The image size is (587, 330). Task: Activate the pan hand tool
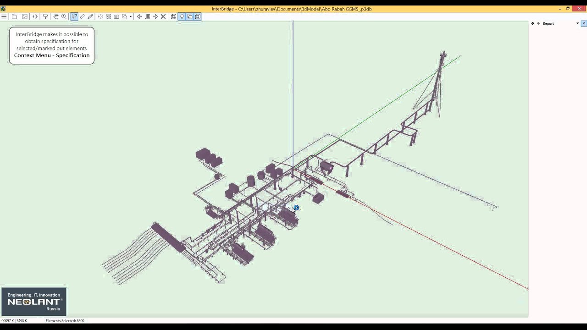click(56, 16)
